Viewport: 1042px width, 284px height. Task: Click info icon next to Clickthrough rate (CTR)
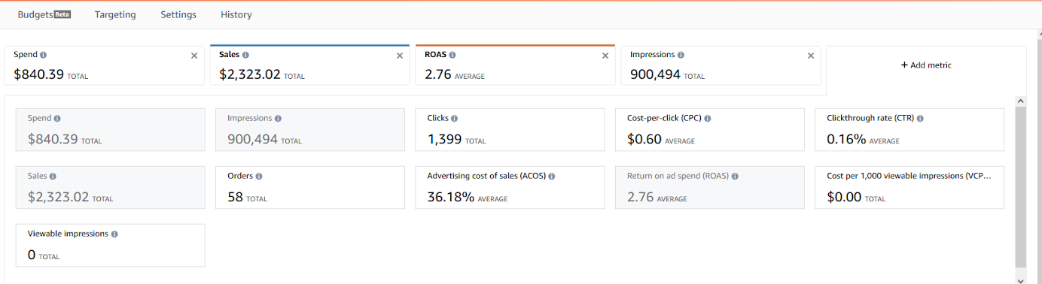pos(920,119)
